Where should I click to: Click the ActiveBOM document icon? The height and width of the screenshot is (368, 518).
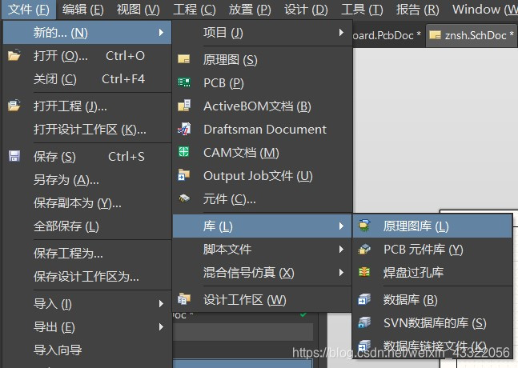coord(184,106)
